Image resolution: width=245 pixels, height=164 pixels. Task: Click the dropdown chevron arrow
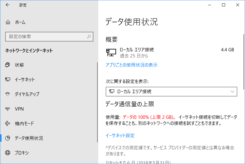(x=232, y=92)
